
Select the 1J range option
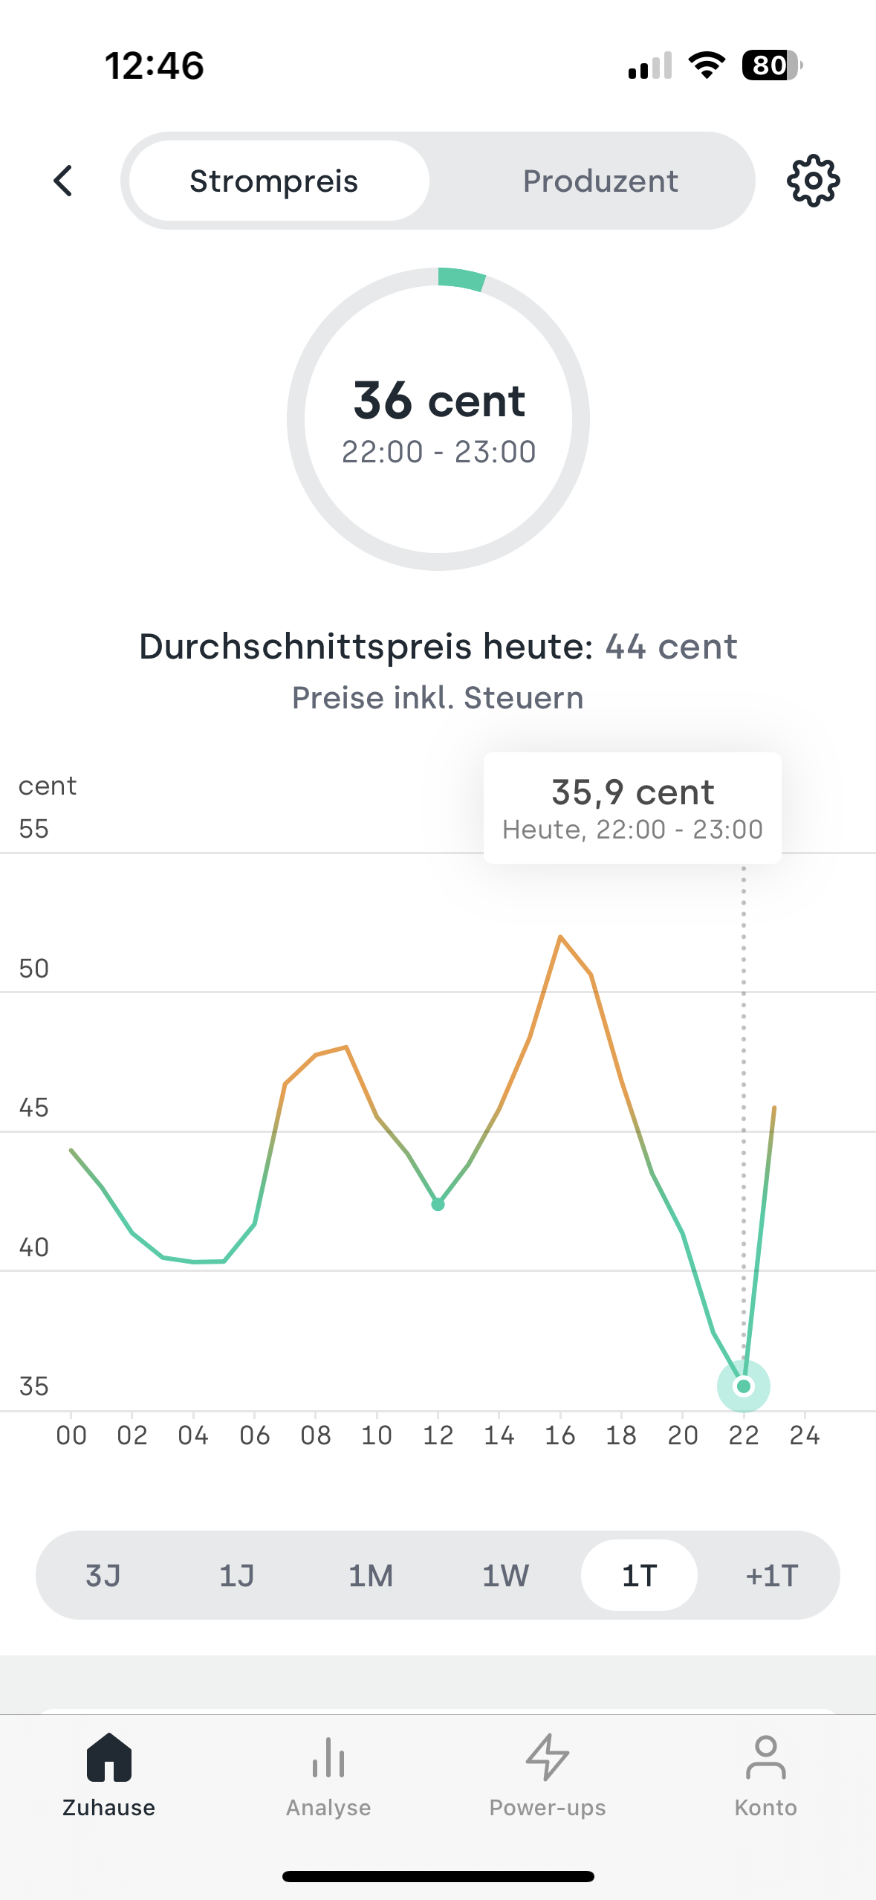[x=236, y=1575]
